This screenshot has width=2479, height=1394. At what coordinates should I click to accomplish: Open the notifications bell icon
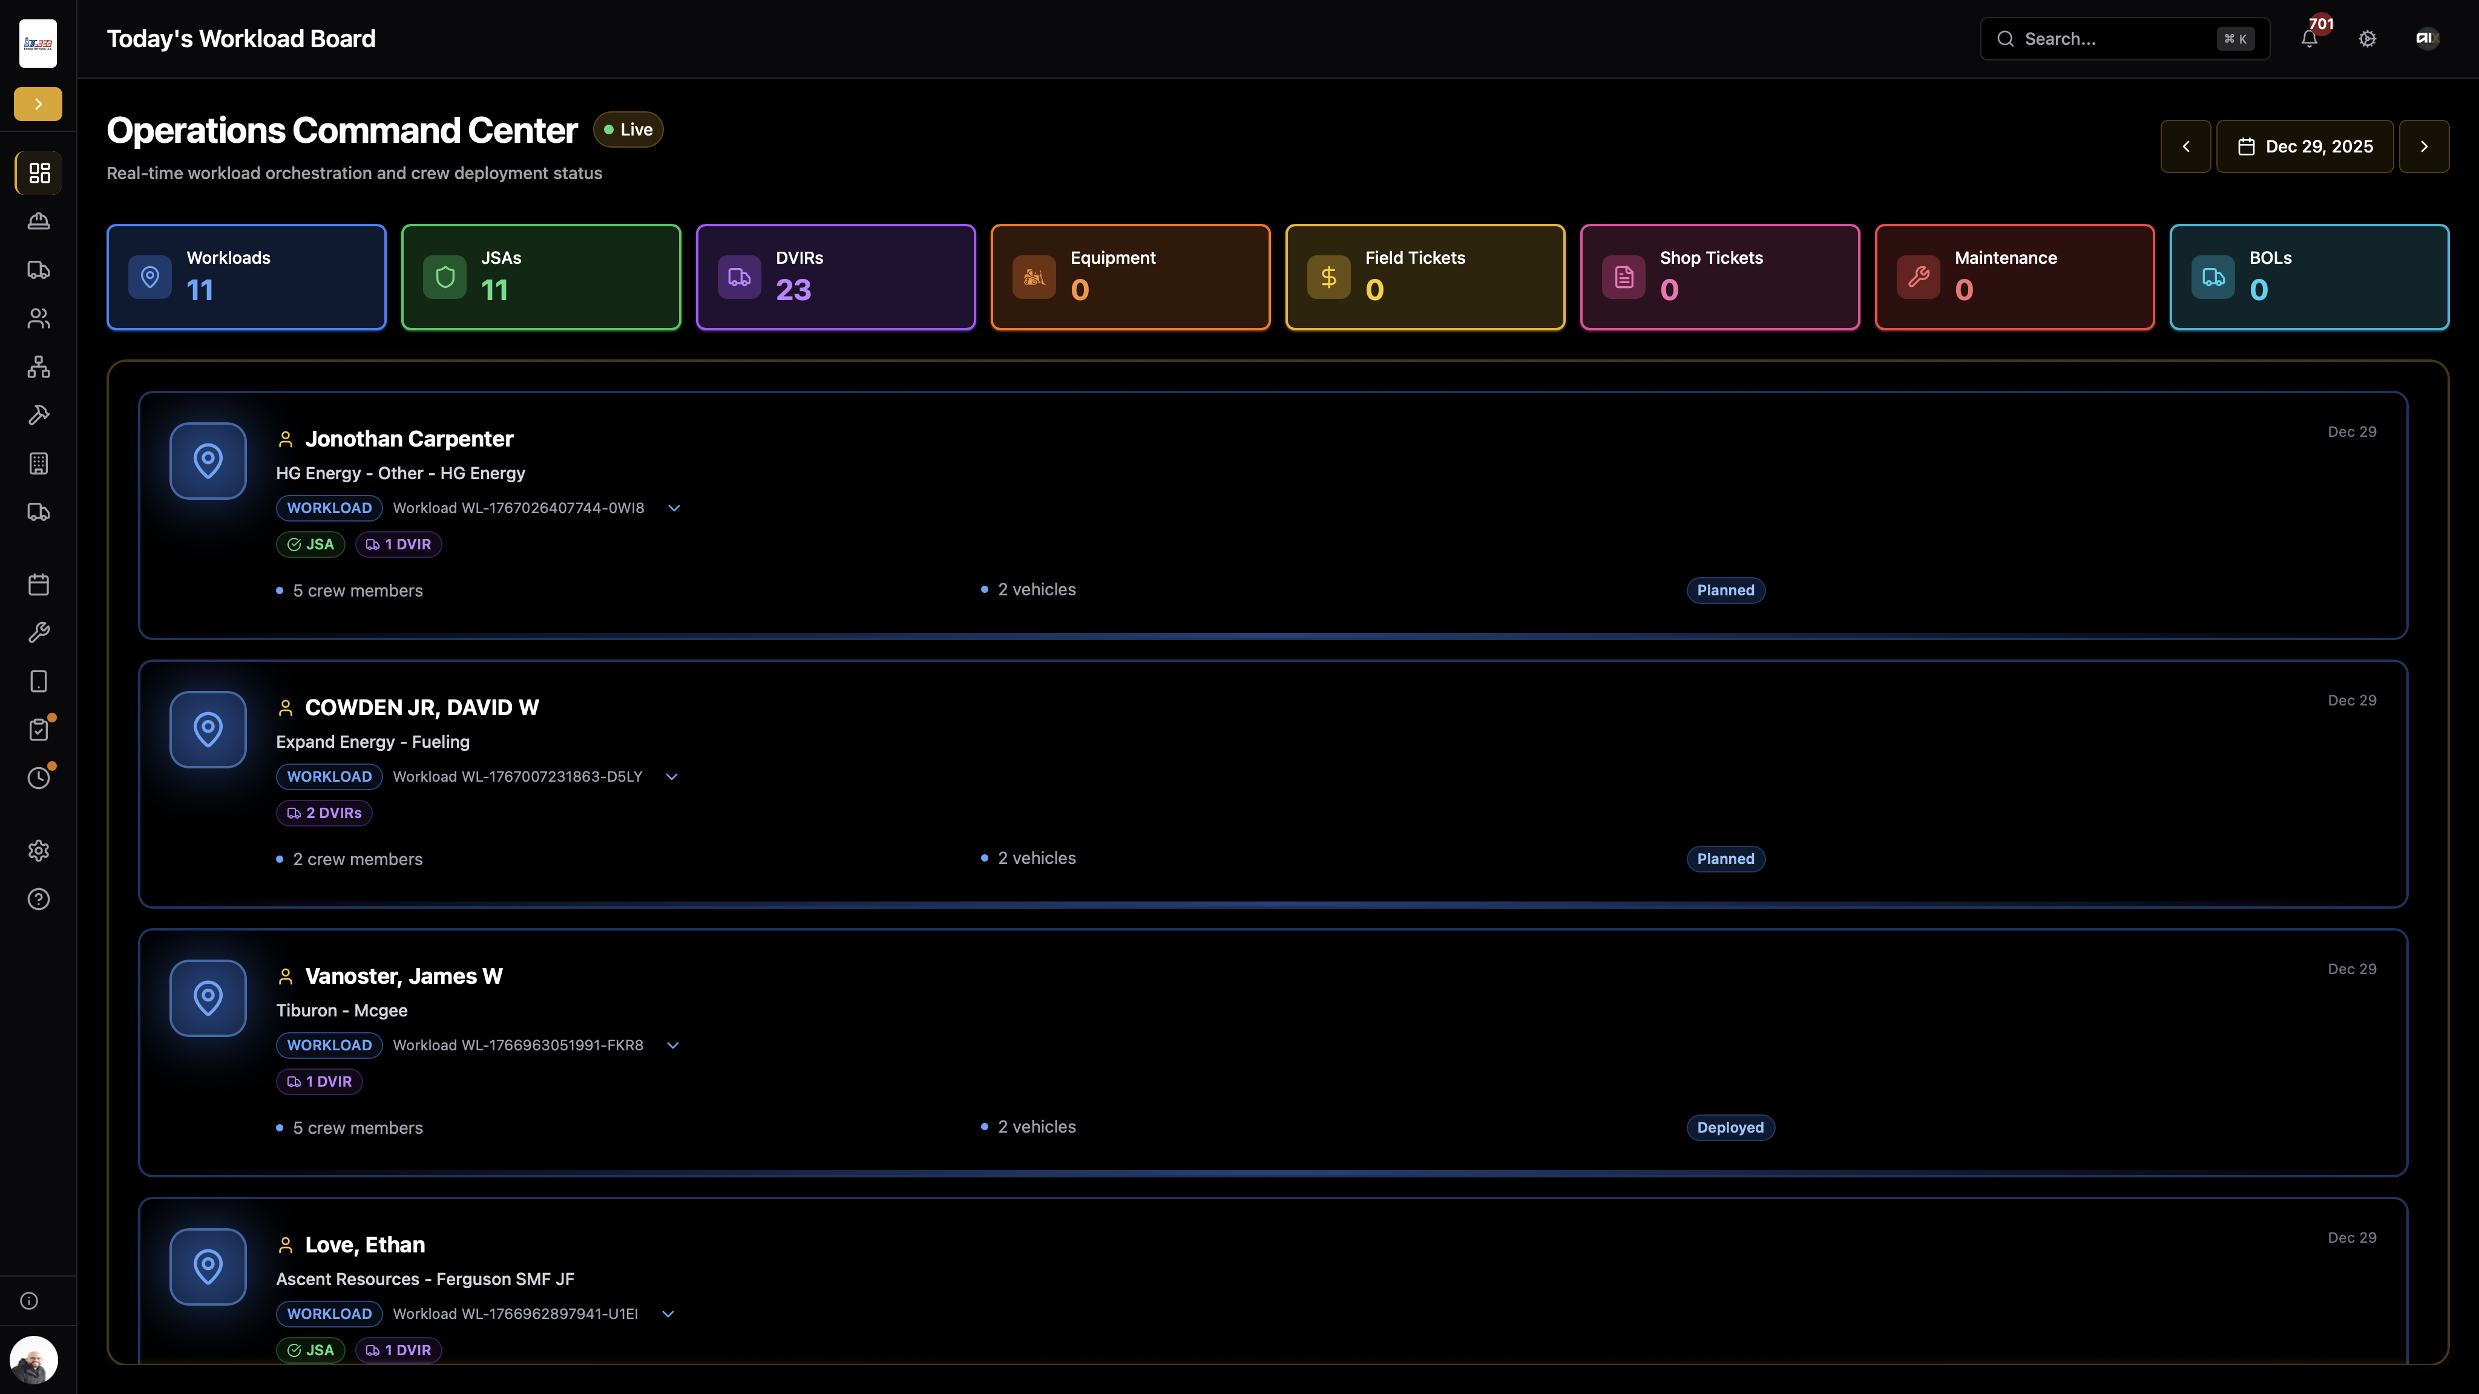click(2309, 39)
